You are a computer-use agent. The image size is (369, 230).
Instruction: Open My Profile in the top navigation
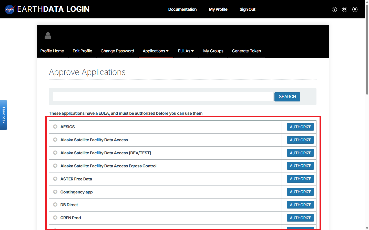(x=218, y=9)
